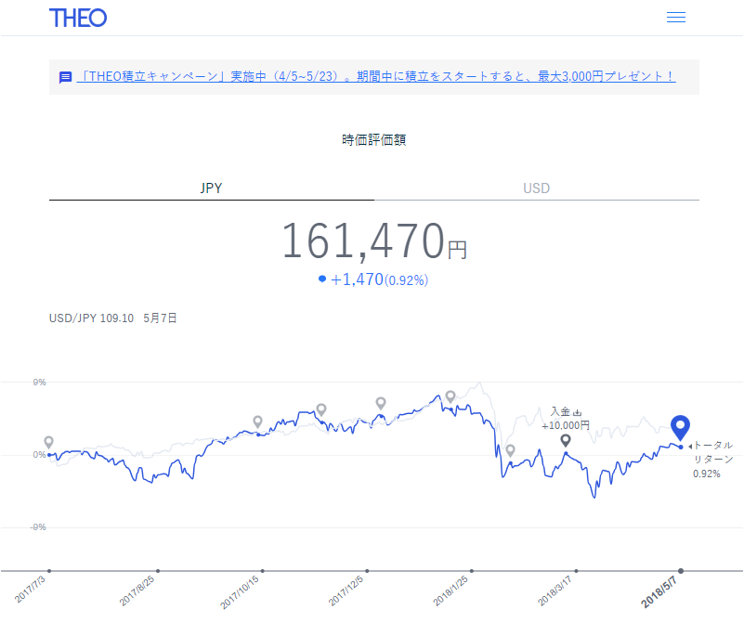Select the 2017/12/5 dot on the timeline axis
The height and width of the screenshot is (623, 744).
point(367,571)
